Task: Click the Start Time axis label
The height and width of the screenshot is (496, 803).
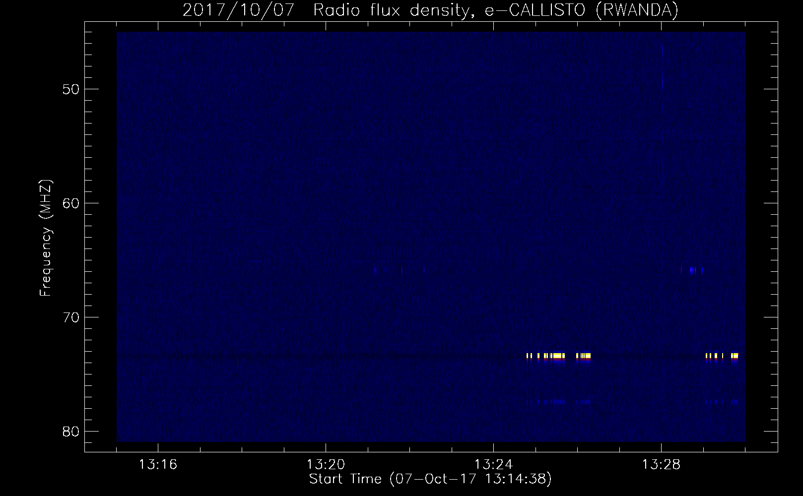Action: click(430, 479)
